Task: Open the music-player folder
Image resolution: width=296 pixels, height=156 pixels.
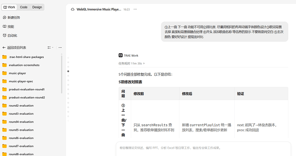Action: 14,73
